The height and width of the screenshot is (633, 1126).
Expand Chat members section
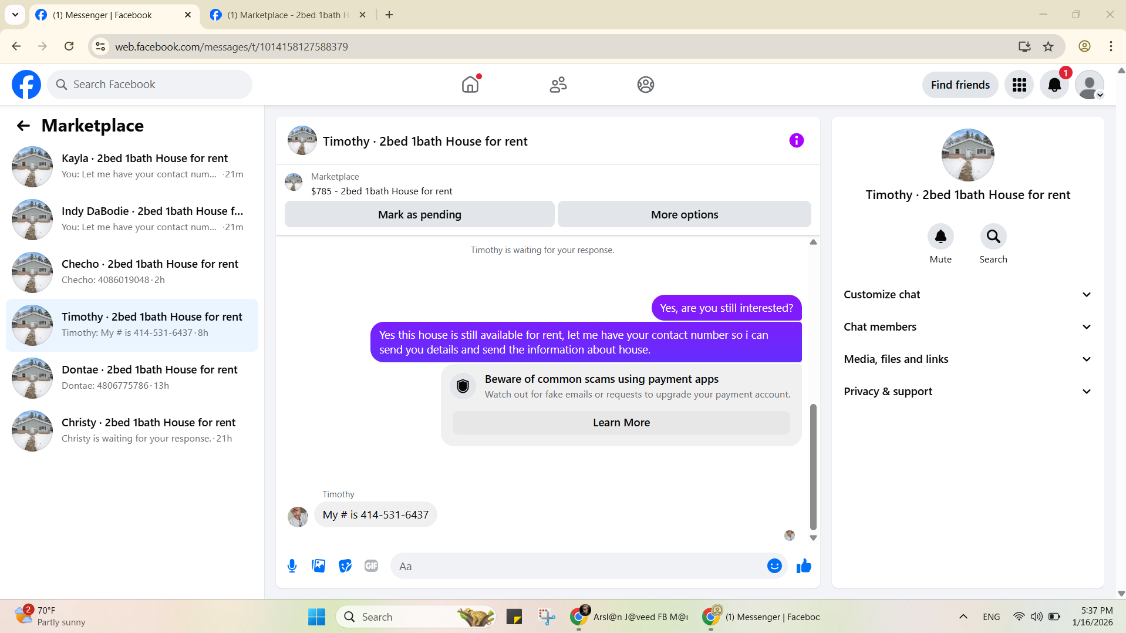click(x=967, y=327)
